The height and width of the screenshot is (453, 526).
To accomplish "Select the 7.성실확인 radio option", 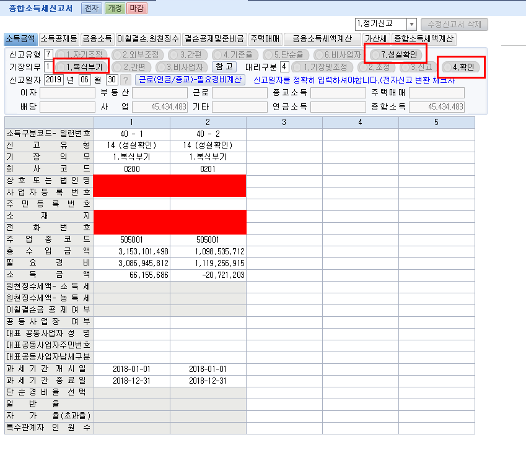I will pos(396,54).
